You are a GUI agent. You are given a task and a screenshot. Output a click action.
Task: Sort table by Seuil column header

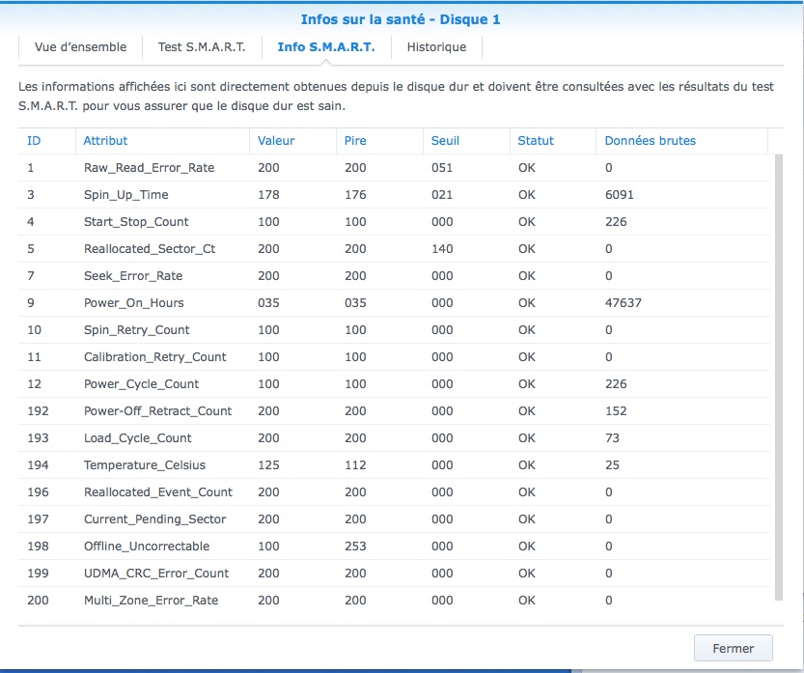click(445, 140)
